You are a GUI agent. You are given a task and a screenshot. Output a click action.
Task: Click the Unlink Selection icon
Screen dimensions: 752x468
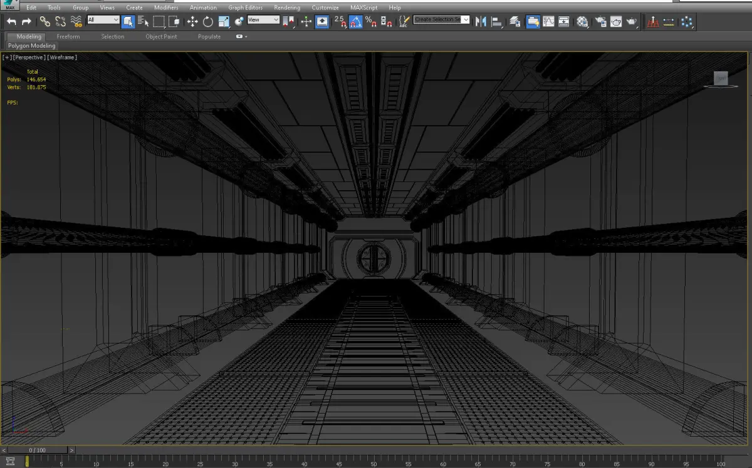pyautogui.click(x=61, y=21)
